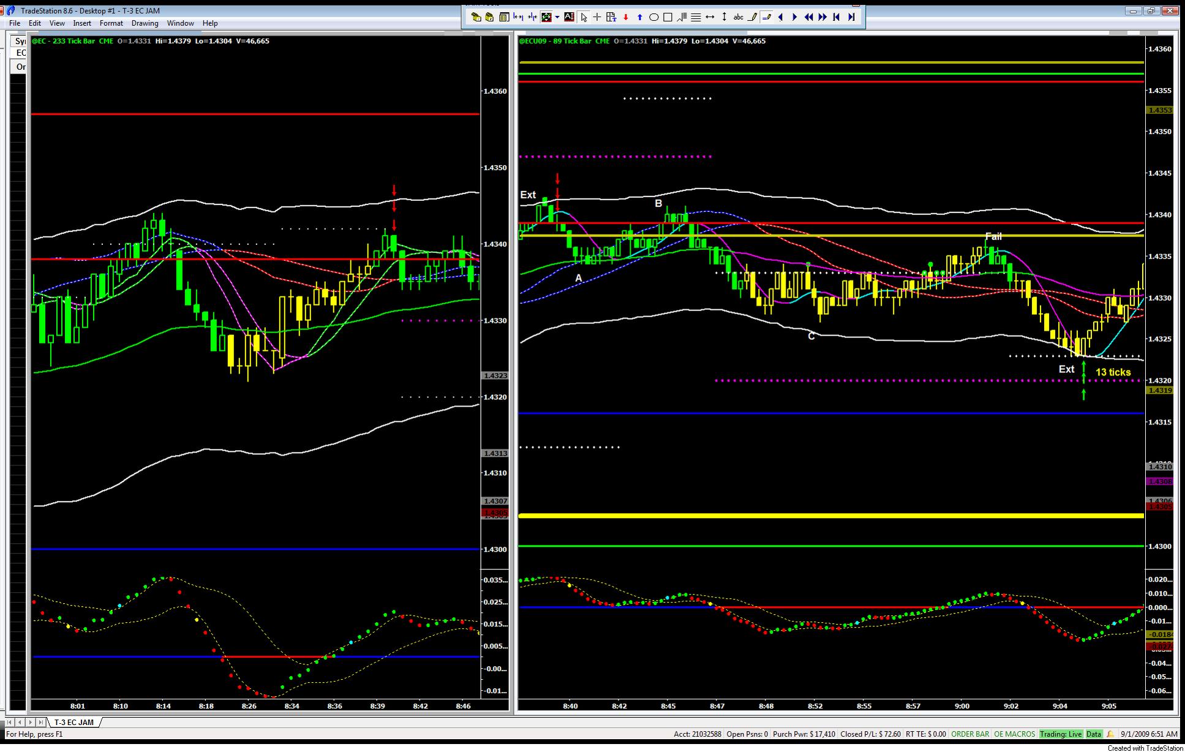This screenshot has width=1185, height=752.
Task: Jump to last bar of the chart
Action: click(x=851, y=17)
